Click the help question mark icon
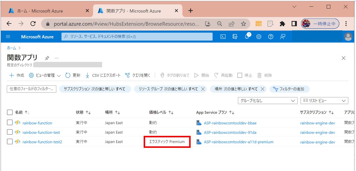The image size is (356, 171). 270,37
